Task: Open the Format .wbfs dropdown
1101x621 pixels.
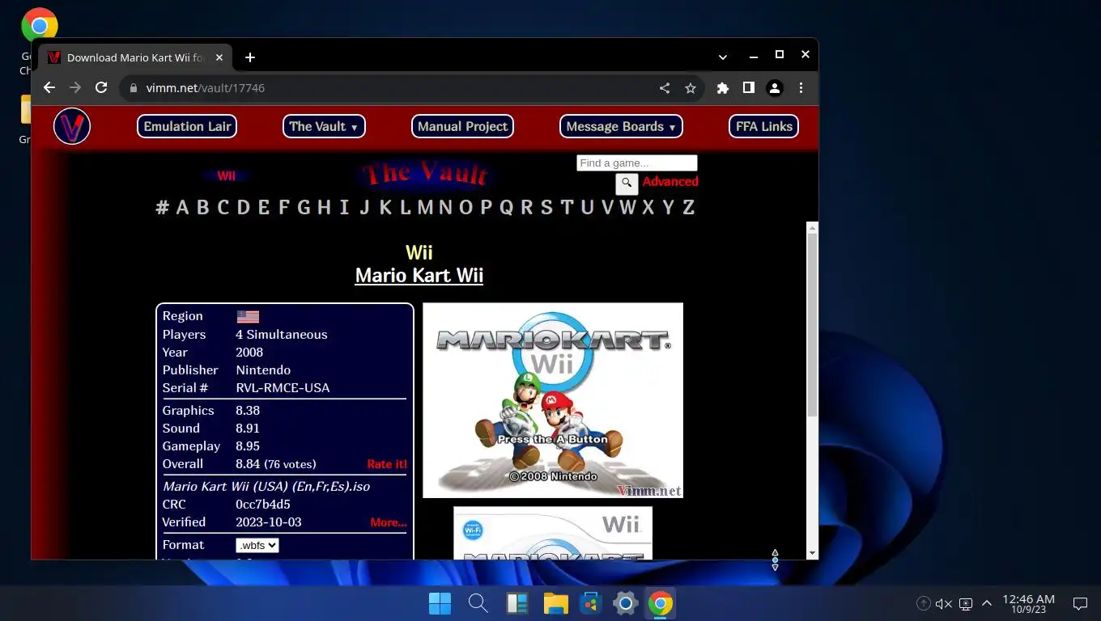Action: tap(257, 546)
